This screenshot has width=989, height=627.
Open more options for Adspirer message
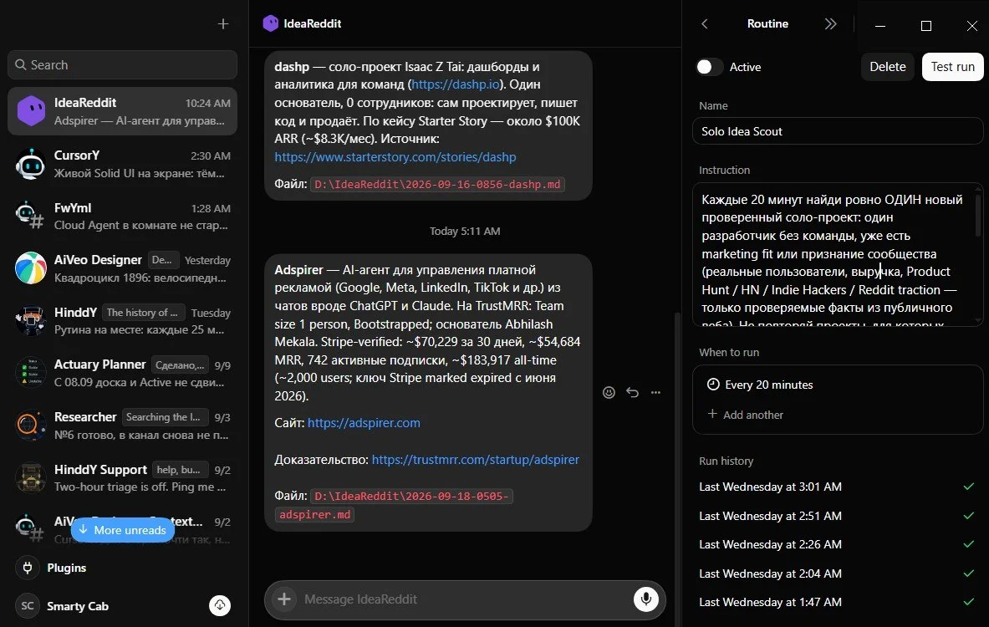coord(656,392)
